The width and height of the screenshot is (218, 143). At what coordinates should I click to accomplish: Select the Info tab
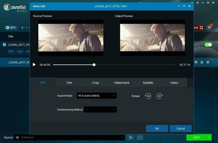[x=43, y=82]
